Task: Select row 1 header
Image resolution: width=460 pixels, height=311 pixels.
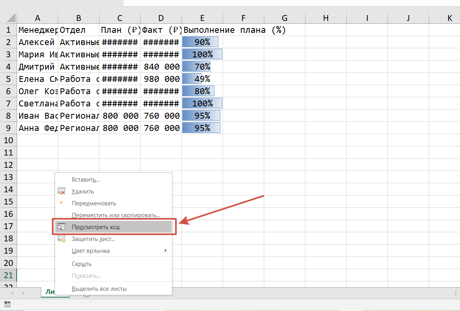Action: [x=8, y=30]
